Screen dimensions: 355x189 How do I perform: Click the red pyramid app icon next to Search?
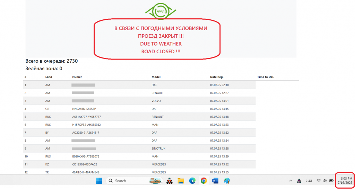[x=170, y=181]
